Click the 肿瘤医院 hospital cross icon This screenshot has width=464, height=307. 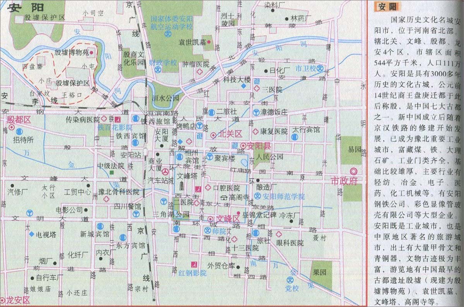[200, 72]
